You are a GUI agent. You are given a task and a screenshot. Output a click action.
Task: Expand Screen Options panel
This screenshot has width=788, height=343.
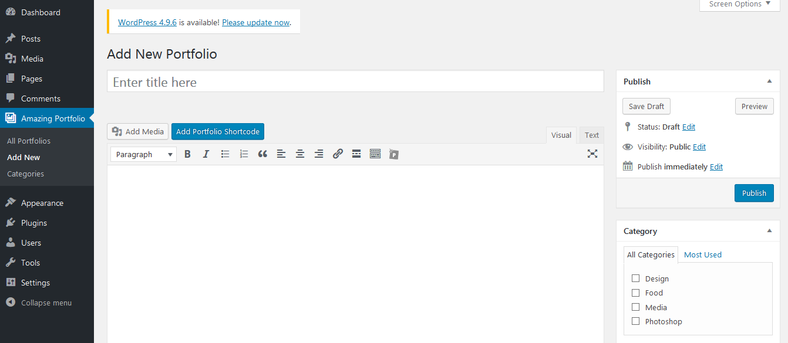pos(741,4)
